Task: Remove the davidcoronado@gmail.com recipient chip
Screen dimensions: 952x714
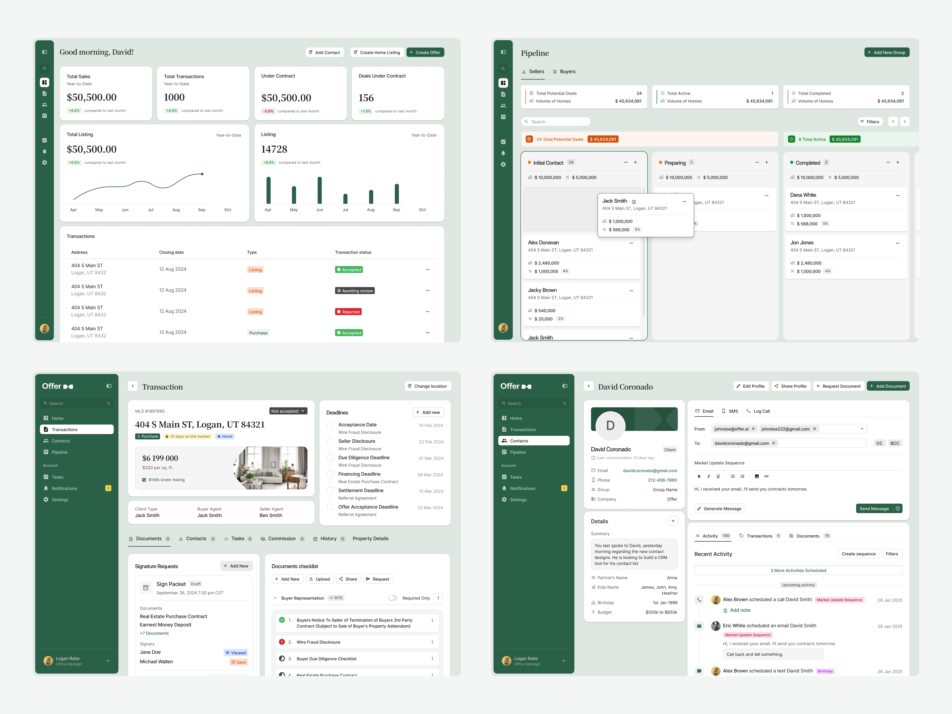Action: [x=773, y=443]
